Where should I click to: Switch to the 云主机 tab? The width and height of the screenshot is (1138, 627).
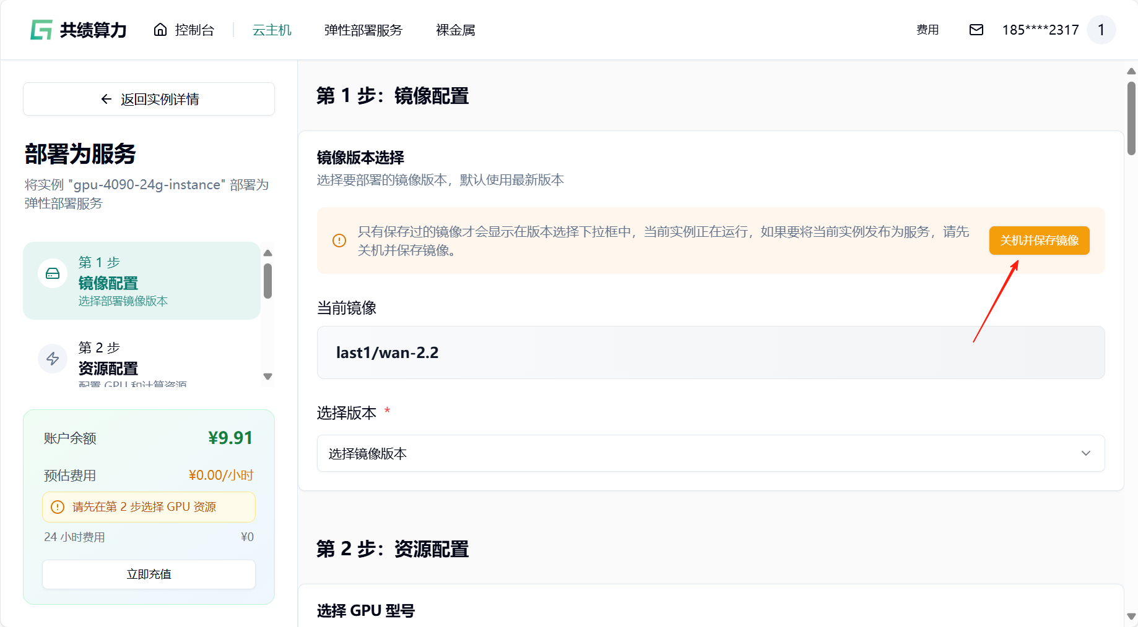click(272, 30)
